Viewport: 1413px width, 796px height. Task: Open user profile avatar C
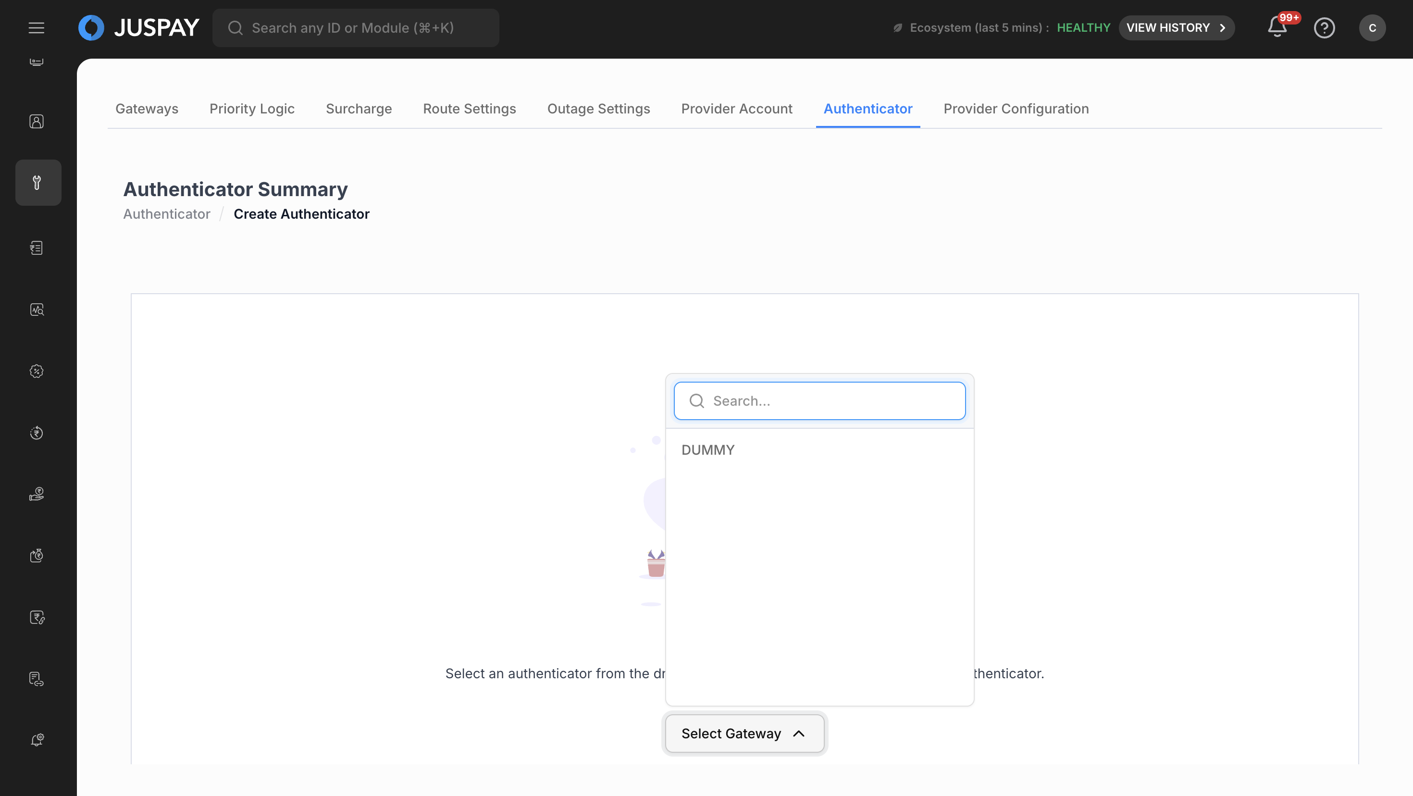1372,28
